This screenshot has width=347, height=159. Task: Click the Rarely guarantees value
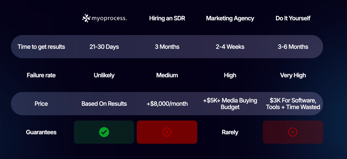(x=230, y=132)
